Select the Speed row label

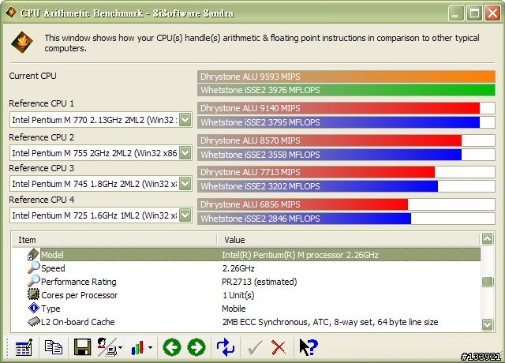53,268
